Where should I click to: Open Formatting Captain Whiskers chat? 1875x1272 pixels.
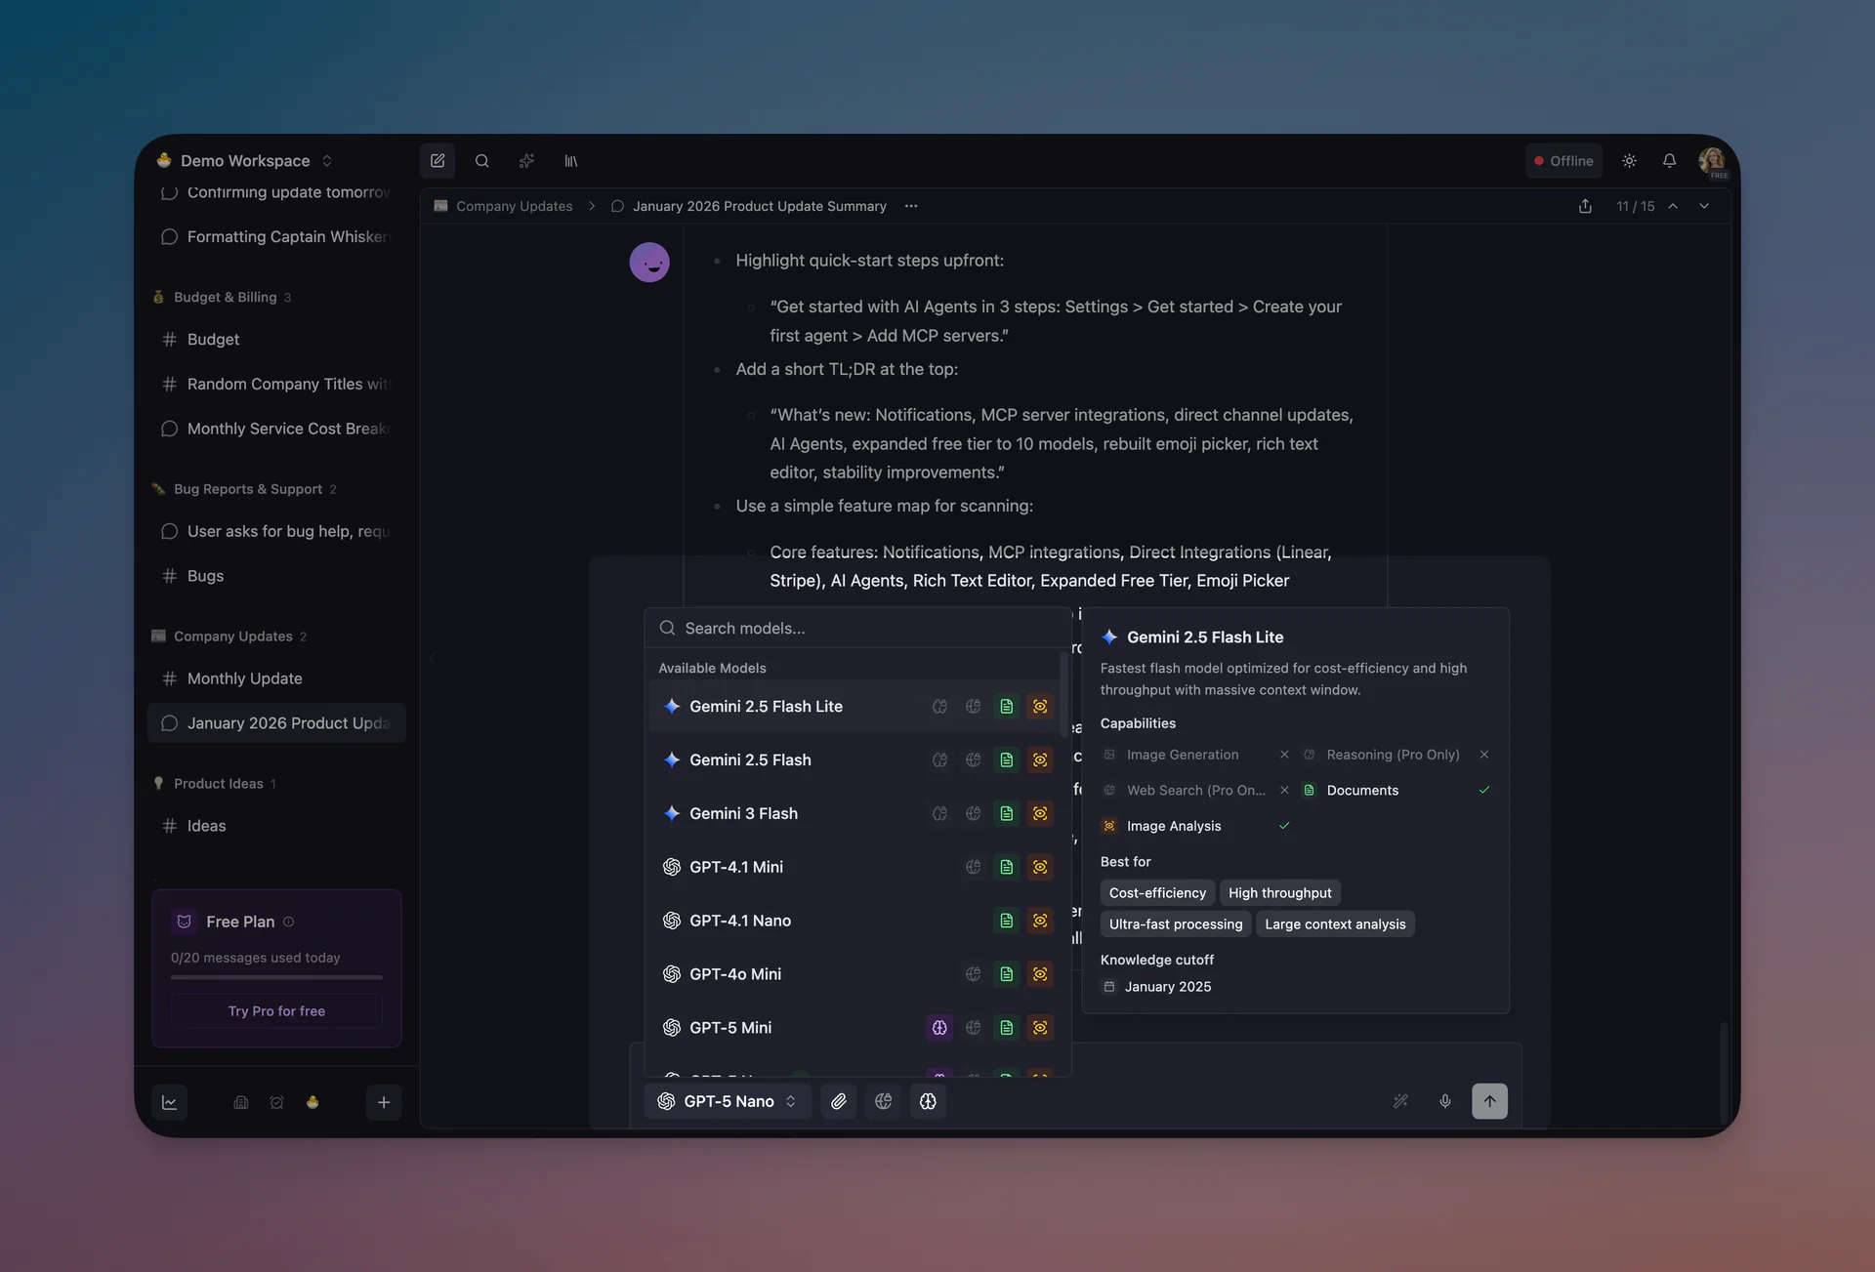(x=276, y=237)
